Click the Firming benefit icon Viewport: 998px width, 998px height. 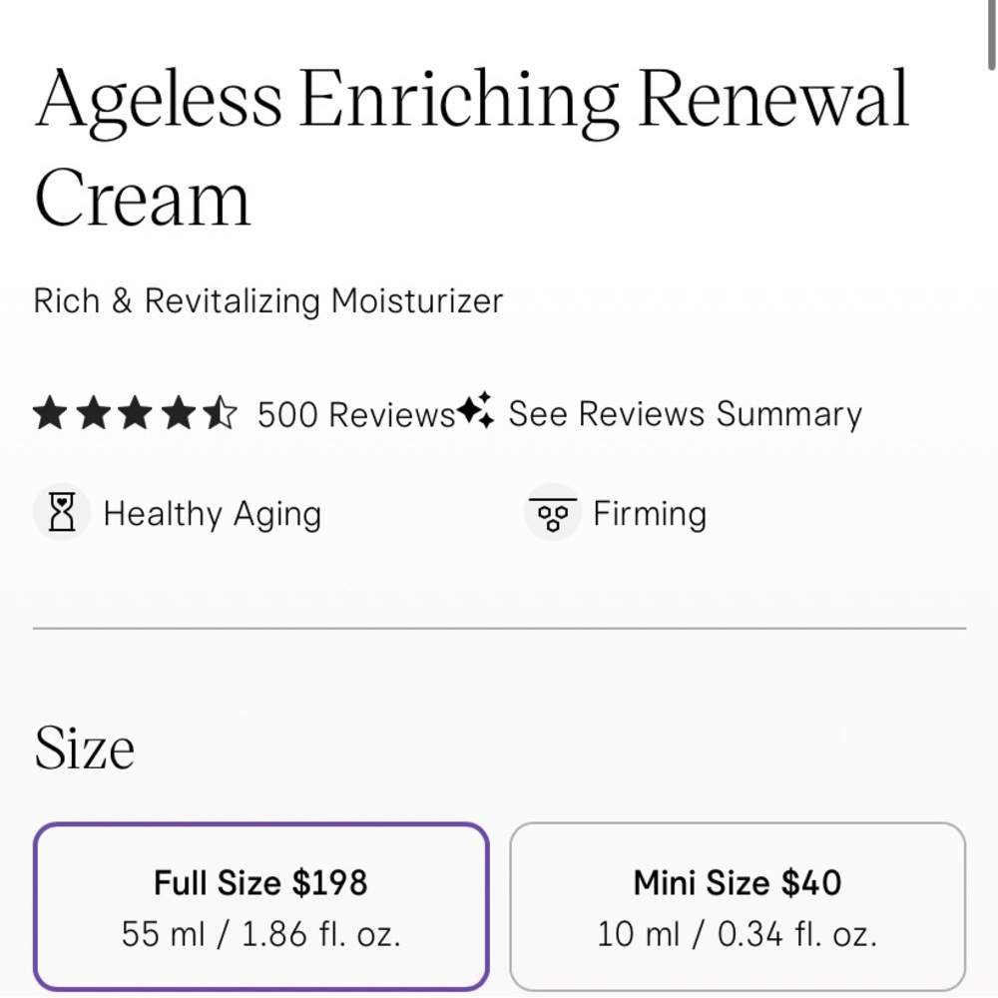553,513
